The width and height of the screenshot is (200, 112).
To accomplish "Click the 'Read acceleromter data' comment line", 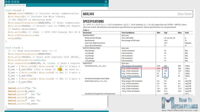I will pos(32,51).
